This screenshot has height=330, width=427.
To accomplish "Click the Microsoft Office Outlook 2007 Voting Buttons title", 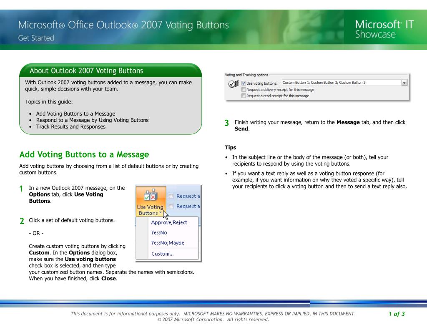I will [123, 25].
